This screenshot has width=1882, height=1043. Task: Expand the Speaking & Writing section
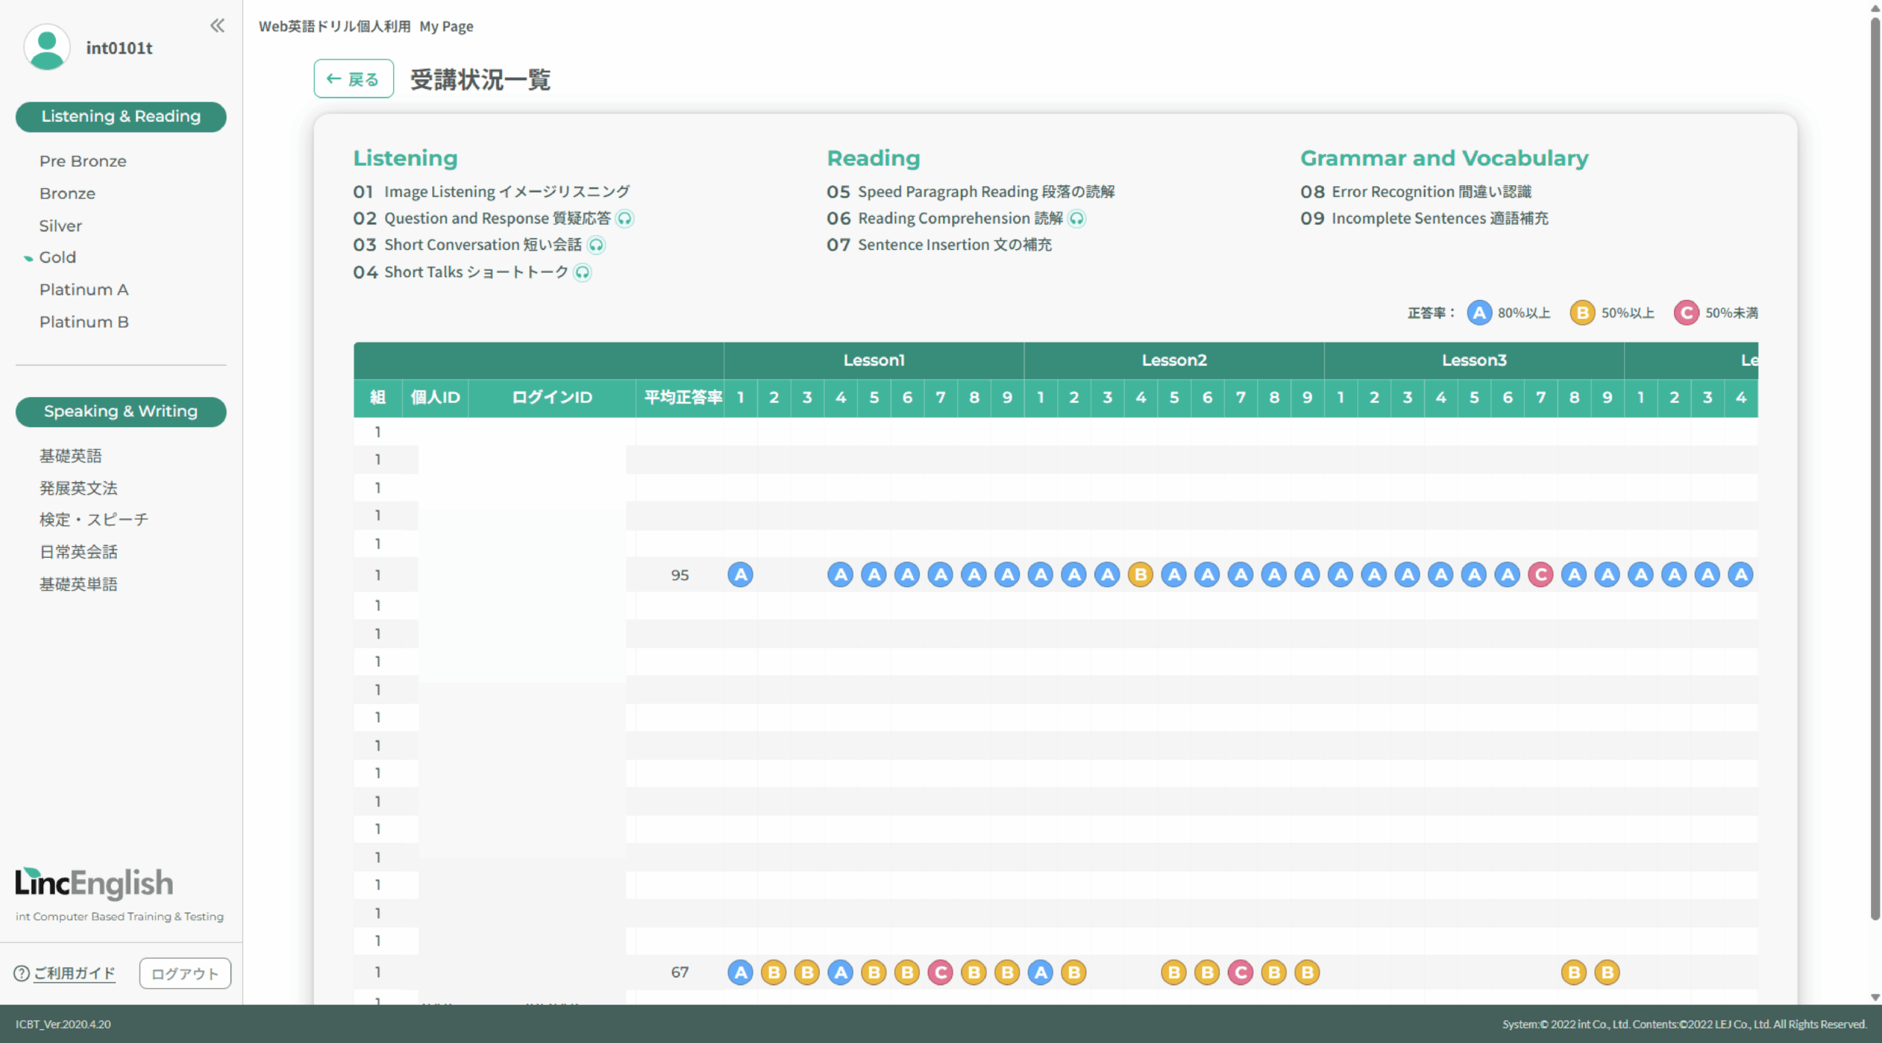pyautogui.click(x=121, y=412)
